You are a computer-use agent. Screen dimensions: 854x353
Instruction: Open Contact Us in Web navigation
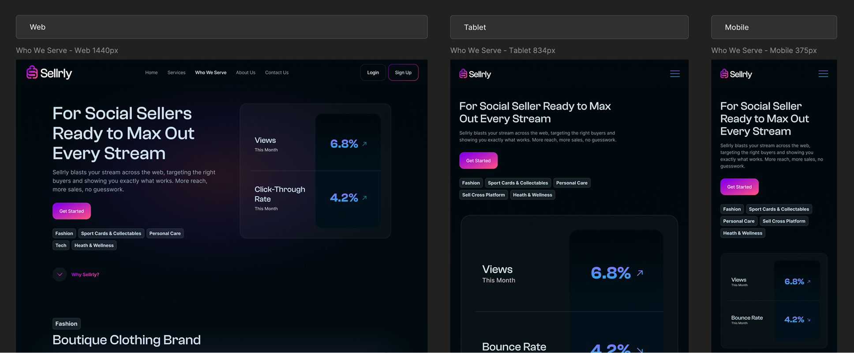pyautogui.click(x=277, y=73)
